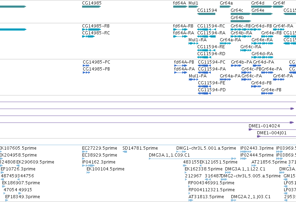
Task: Select transcript CG11594-RA
Action: pyautogui.click(x=206, y=36)
